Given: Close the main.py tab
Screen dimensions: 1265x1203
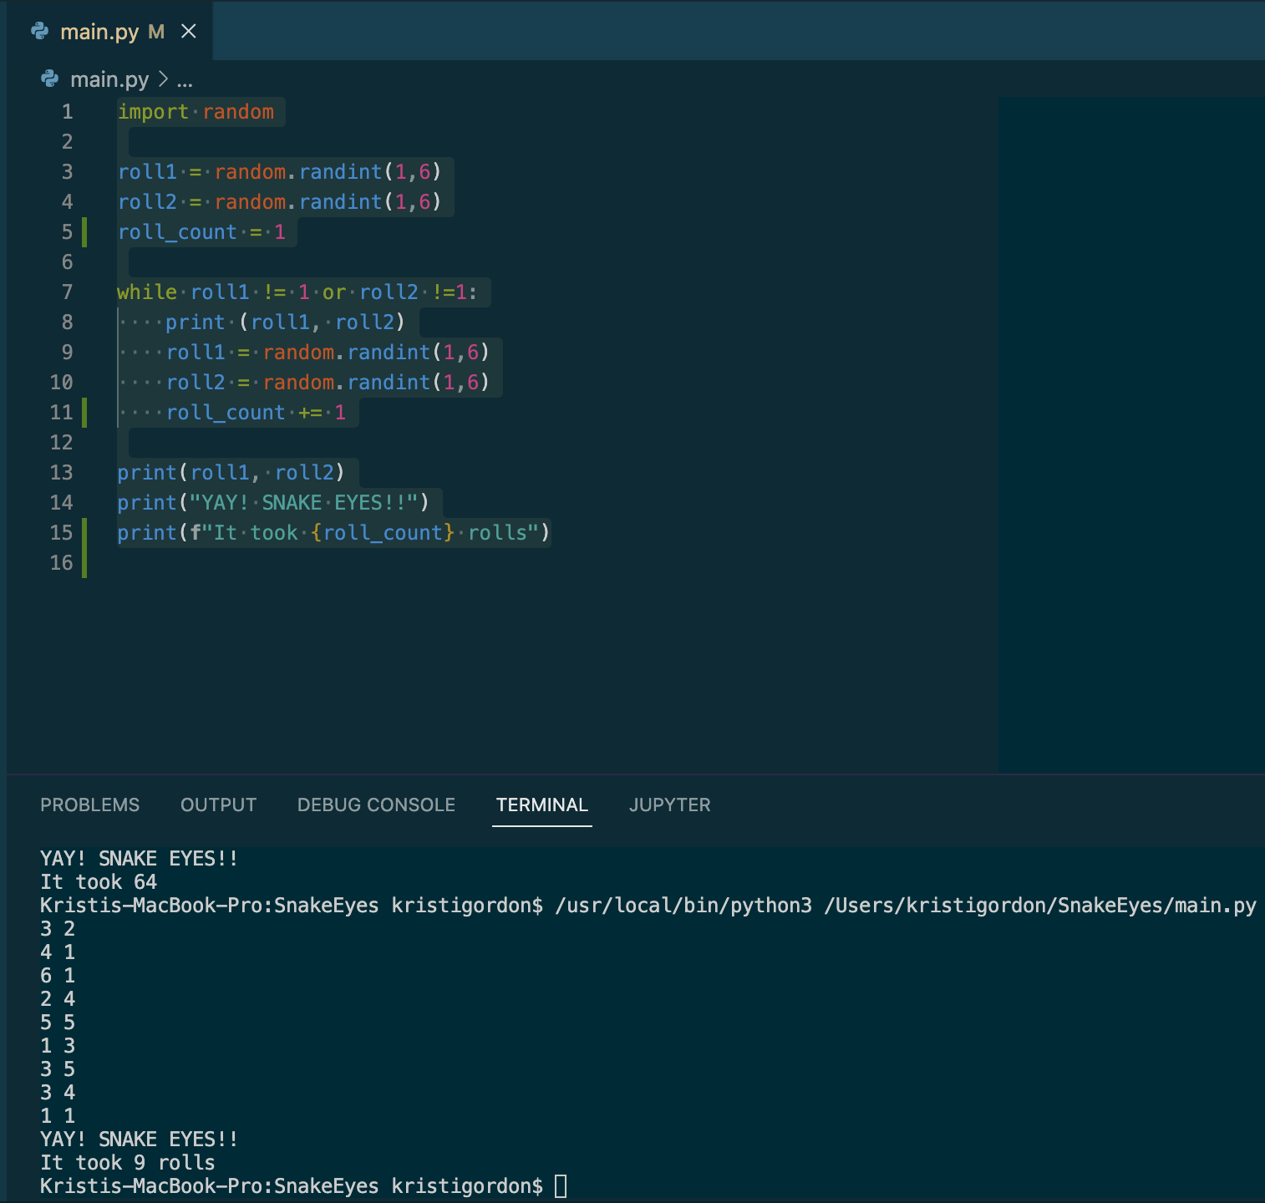Looking at the screenshot, I should point(189,31).
